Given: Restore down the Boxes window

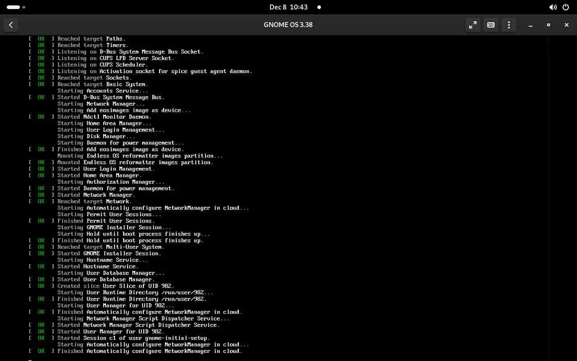Looking at the screenshot, I should (x=549, y=25).
